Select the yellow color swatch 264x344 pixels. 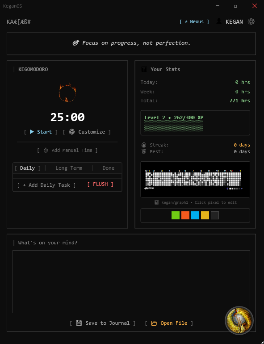[x=205, y=215]
